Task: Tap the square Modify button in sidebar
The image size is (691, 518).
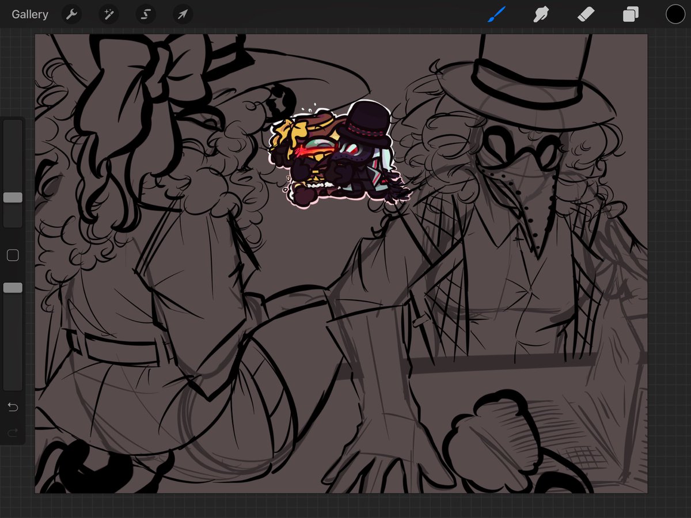Action: 13,255
